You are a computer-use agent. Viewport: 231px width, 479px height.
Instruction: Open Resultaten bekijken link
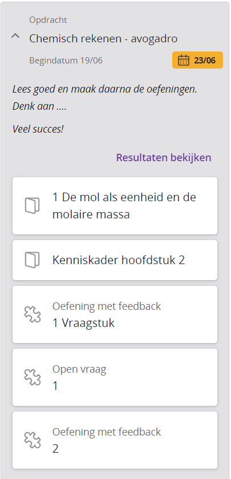[164, 158]
